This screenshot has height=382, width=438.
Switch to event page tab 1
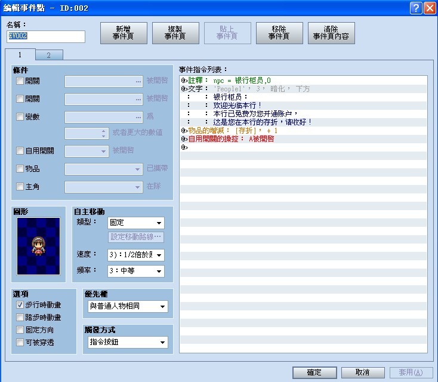(20, 55)
